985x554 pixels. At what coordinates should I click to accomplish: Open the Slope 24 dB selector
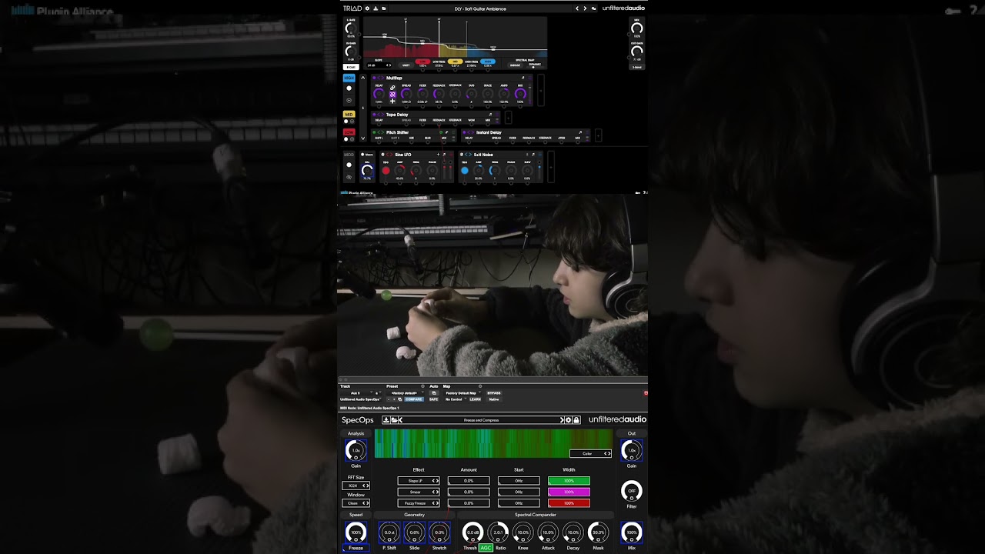[379, 65]
